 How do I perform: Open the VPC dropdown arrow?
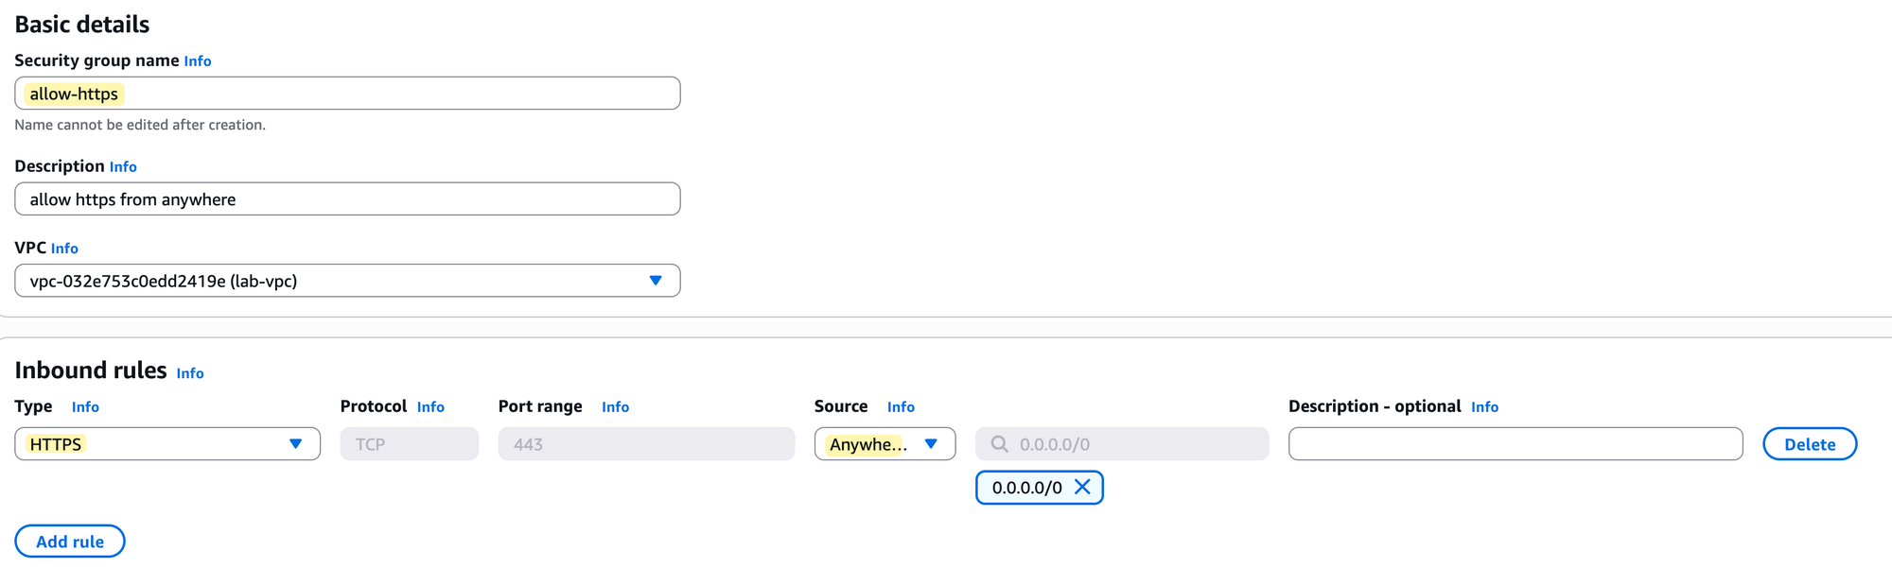655,281
